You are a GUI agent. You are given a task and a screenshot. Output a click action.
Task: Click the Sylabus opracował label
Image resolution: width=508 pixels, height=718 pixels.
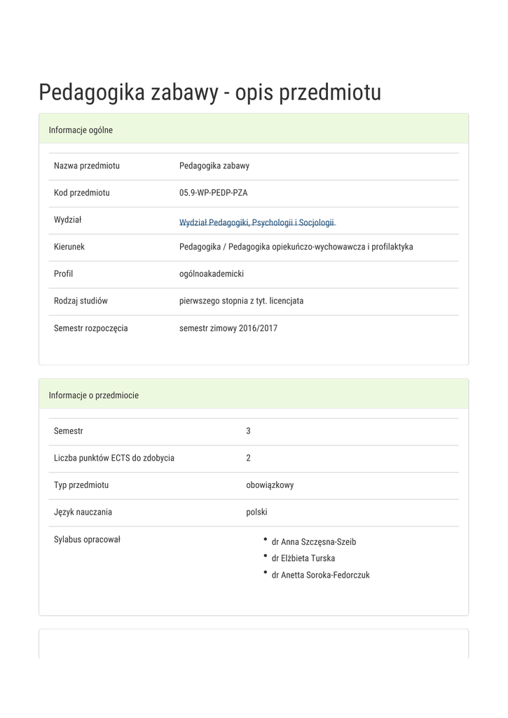tap(88, 539)
